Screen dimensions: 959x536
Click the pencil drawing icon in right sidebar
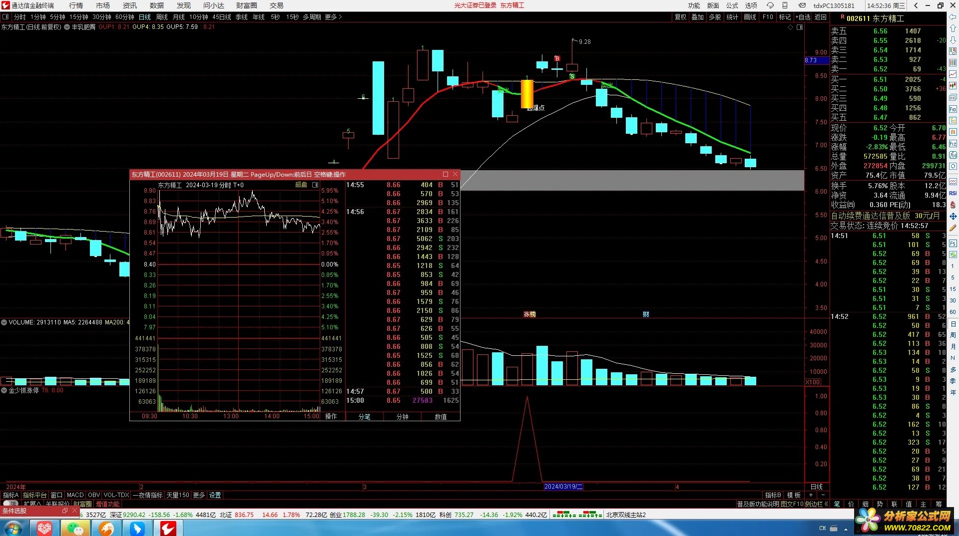tap(953, 228)
